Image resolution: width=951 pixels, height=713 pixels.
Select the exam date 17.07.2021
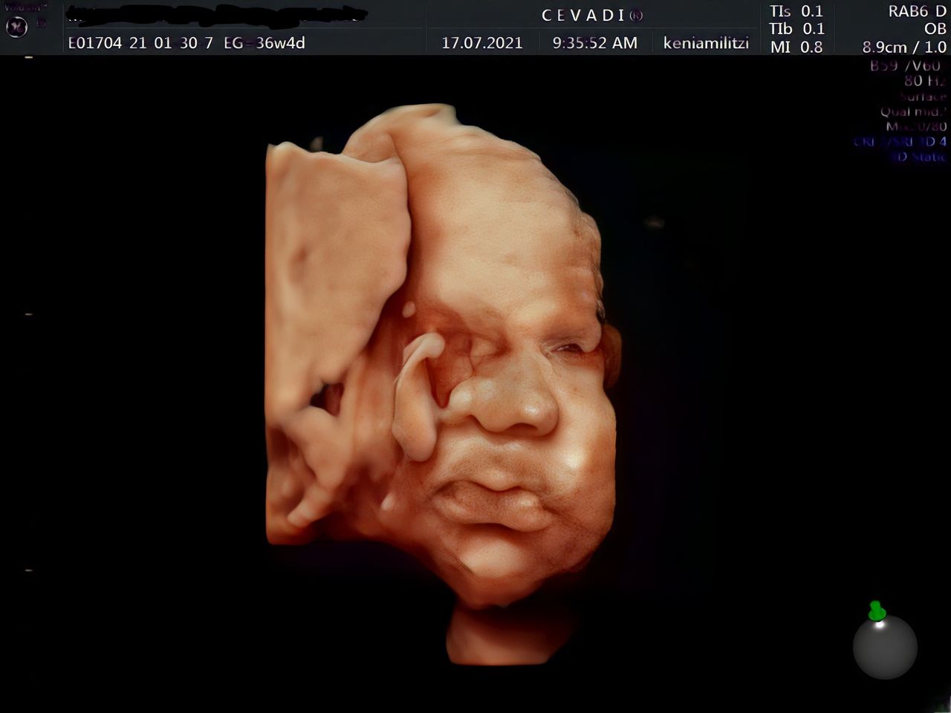click(481, 43)
